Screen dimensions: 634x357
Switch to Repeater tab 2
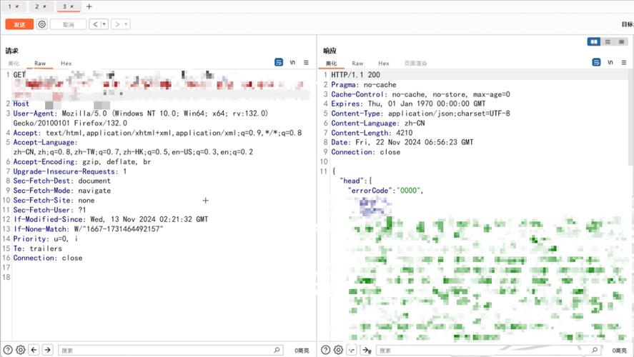click(36, 6)
